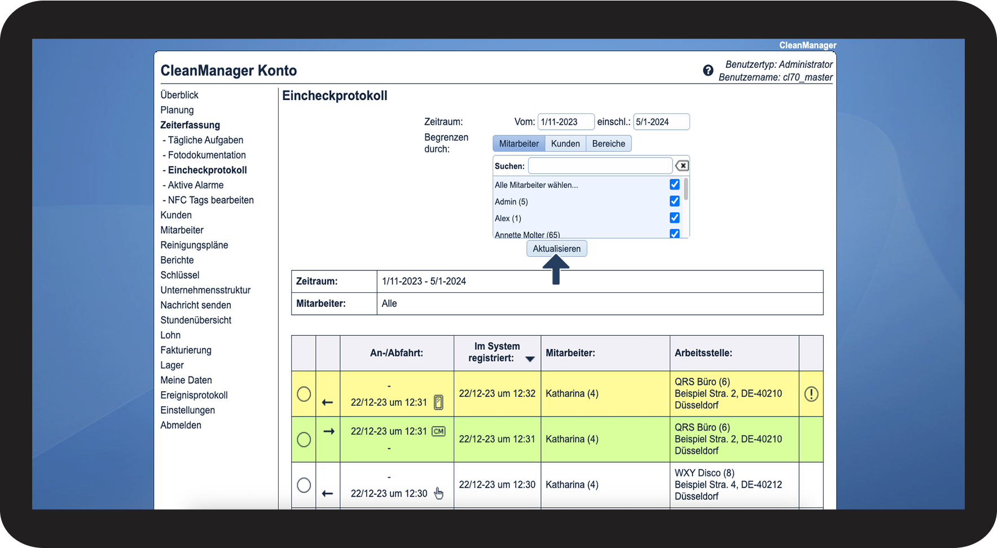
Task: Toggle the Alex (1) checkbox
Action: [x=674, y=218]
